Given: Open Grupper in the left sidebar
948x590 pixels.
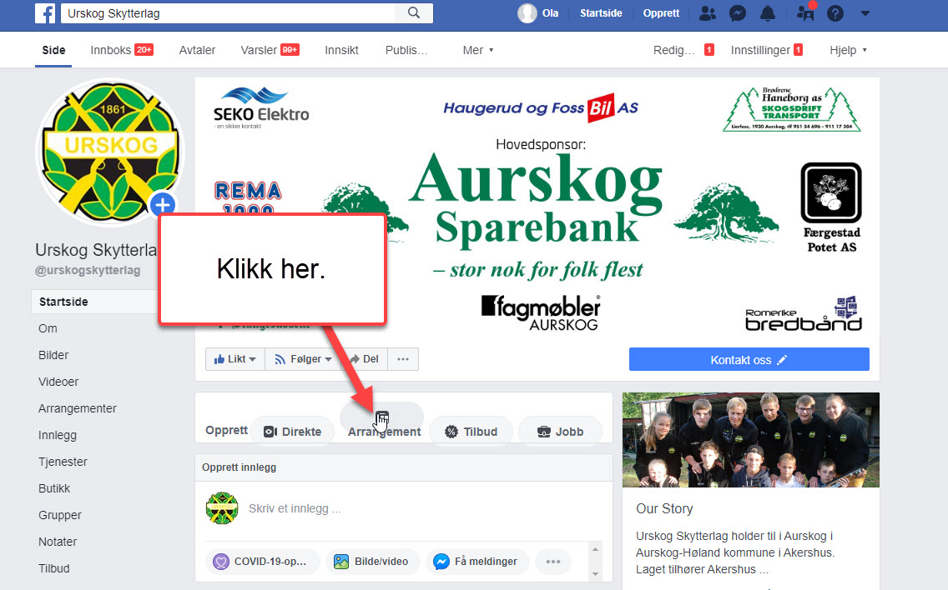Looking at the screenshot, I should pyautogui.click(x=60, y=515).
